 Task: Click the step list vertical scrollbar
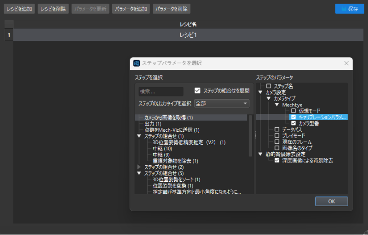point(250,136)
